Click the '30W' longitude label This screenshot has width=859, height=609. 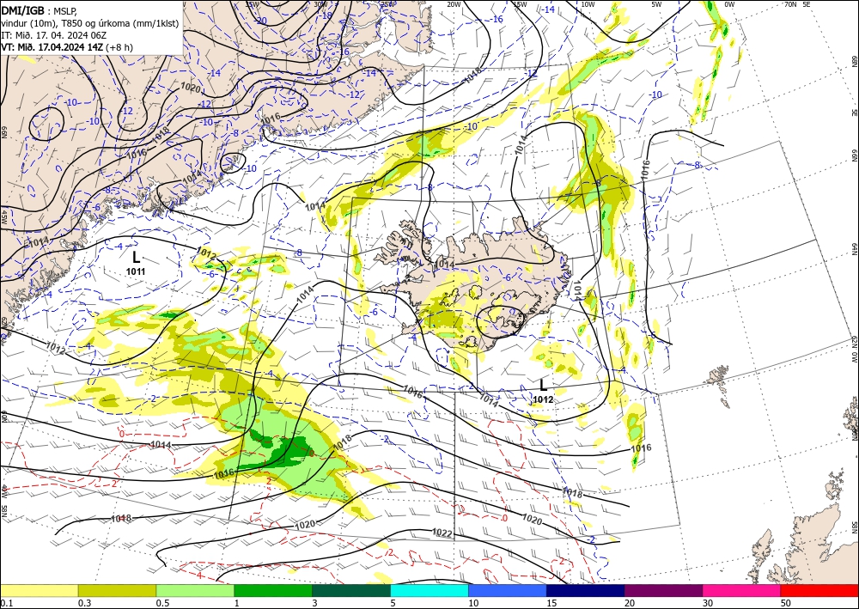(x=321, y=4)
